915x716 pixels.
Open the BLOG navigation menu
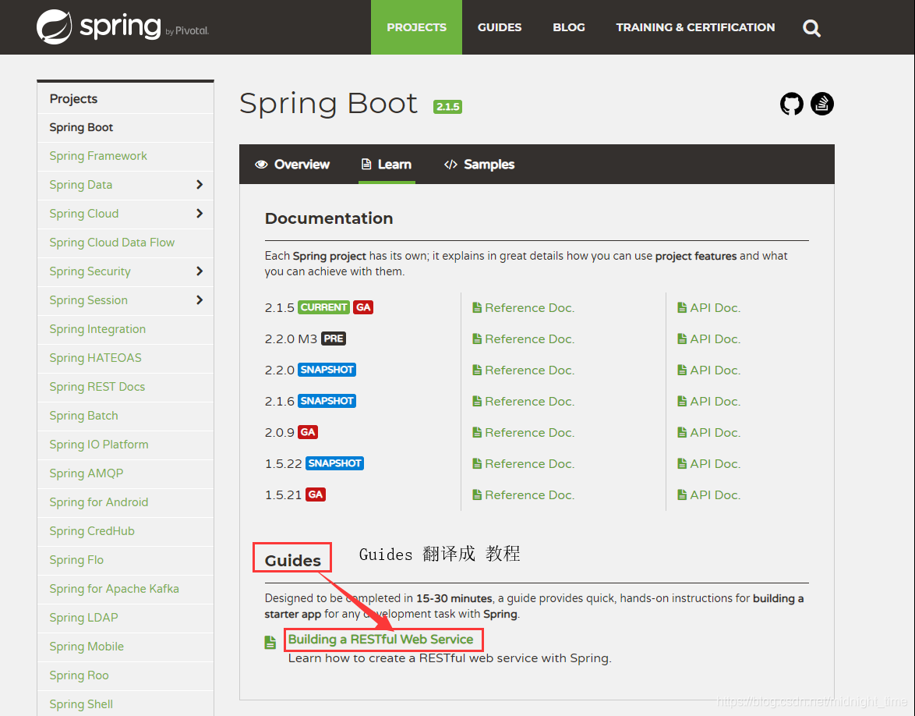click(x=569, y=27)
